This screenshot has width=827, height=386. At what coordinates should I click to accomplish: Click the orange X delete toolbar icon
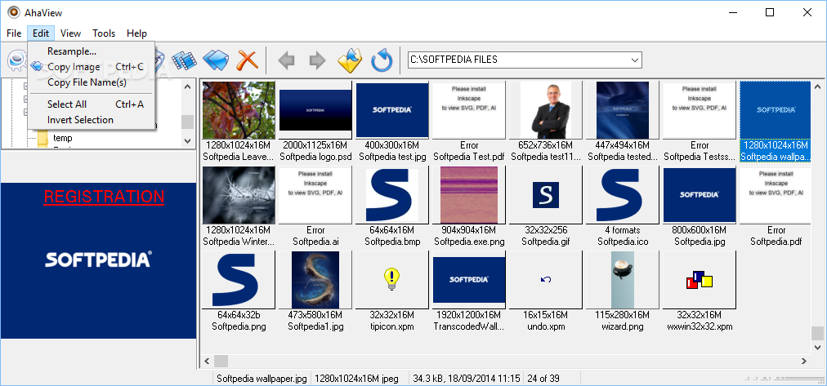click(247, 60)
